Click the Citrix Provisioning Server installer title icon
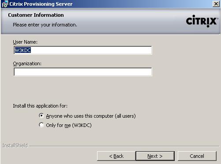The width and height of the screenshot is (221, 164). click(x=5, y=4)
